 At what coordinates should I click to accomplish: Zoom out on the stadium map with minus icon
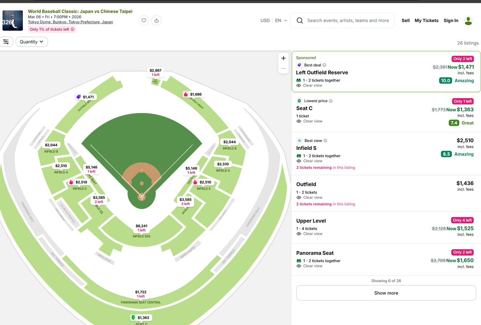tap(283, 69)
